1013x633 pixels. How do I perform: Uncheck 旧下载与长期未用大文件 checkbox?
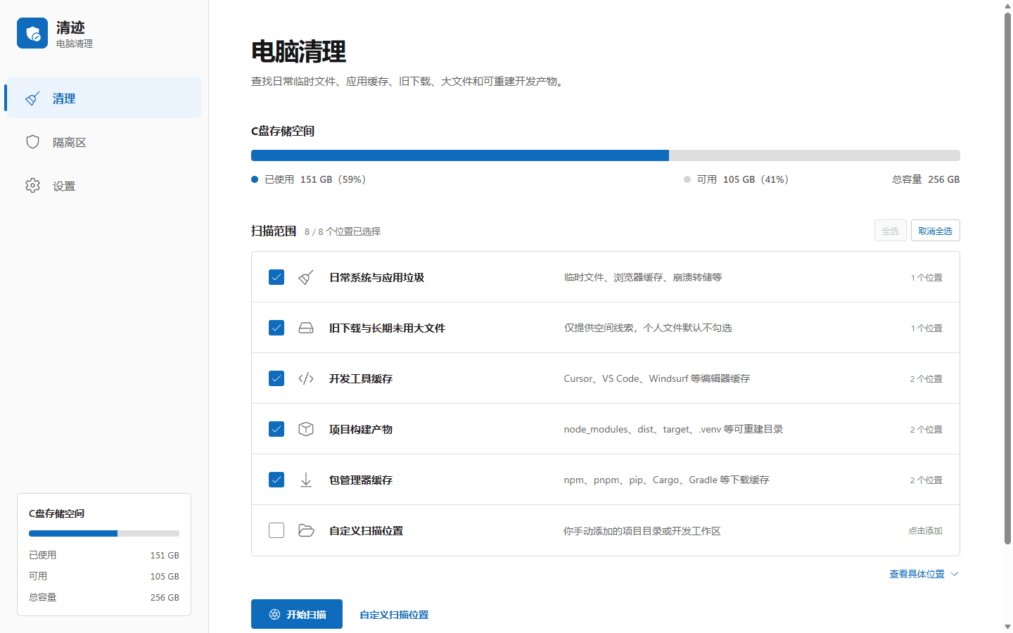coord(276,328)
